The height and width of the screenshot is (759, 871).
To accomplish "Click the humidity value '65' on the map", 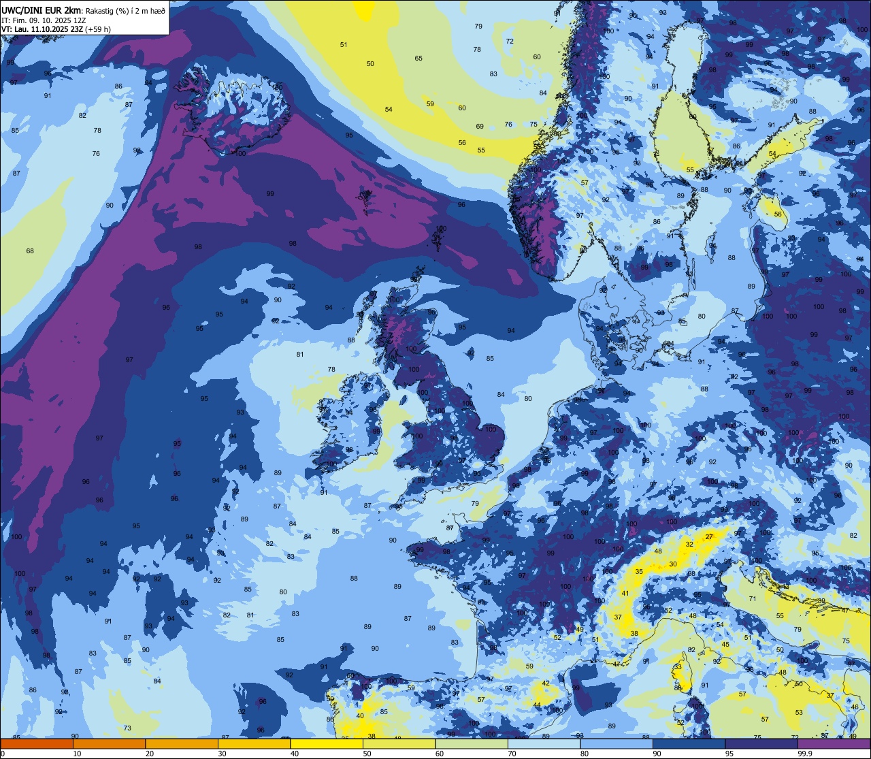I will click(x=418, y=59).
